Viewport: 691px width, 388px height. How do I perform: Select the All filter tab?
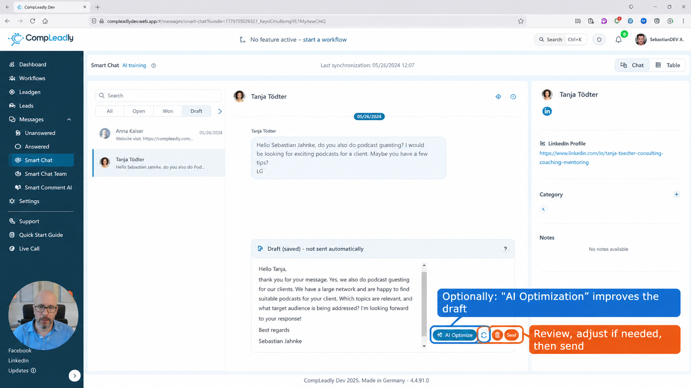(x=110, y=111)
